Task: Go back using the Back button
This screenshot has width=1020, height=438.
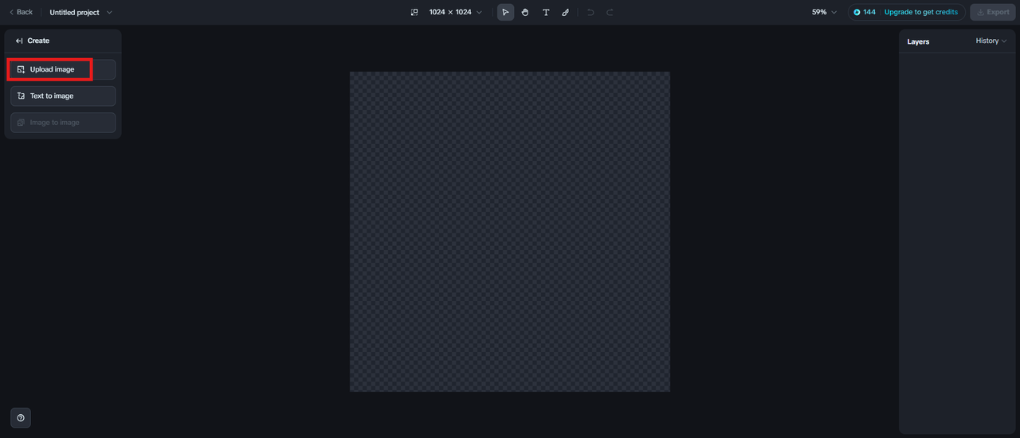Action: (21, 12)
